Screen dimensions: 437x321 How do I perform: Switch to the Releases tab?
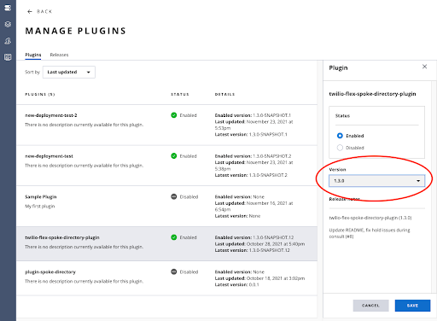59,55
